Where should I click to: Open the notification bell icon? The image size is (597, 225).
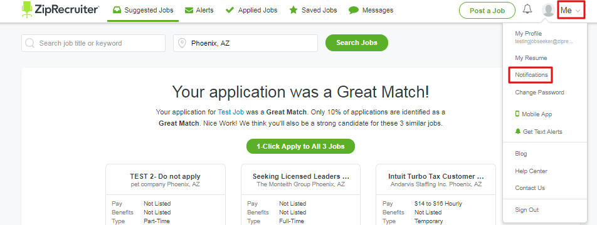point(527,9)
